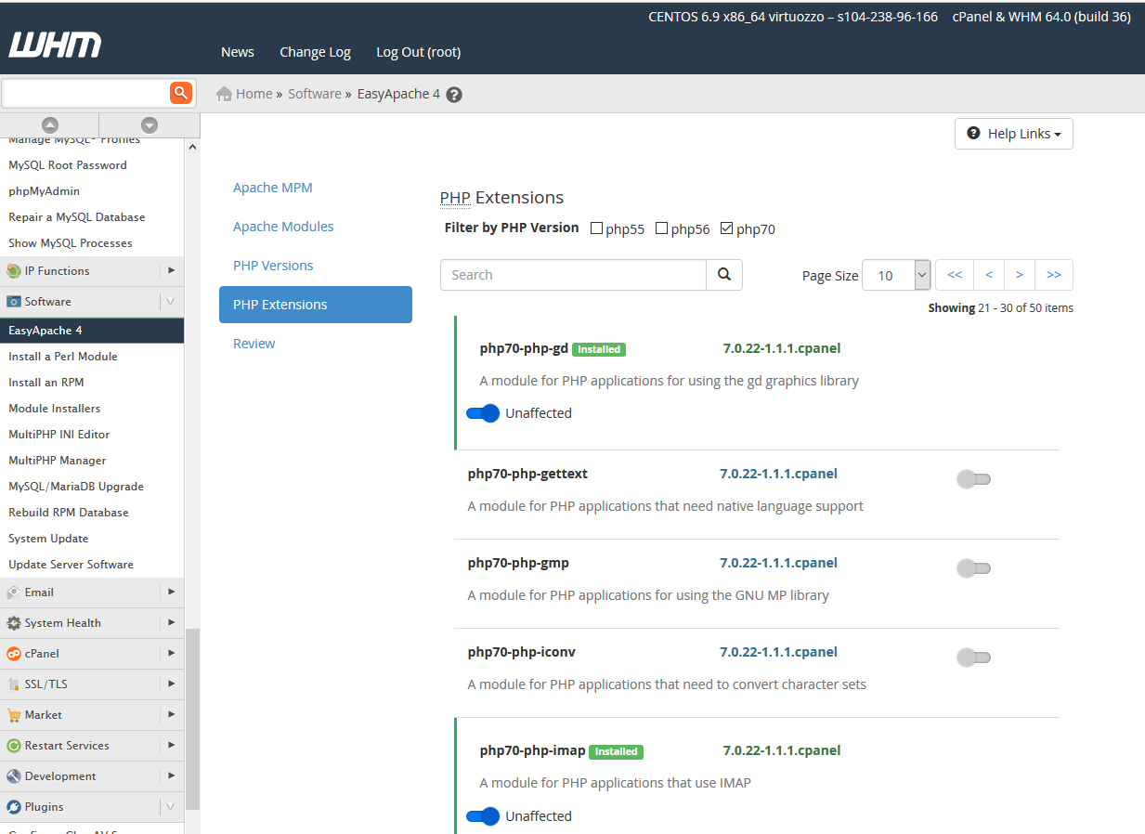Jump to last page with >> button
The image size is (1145, 834).
[x=1054, y=275]
